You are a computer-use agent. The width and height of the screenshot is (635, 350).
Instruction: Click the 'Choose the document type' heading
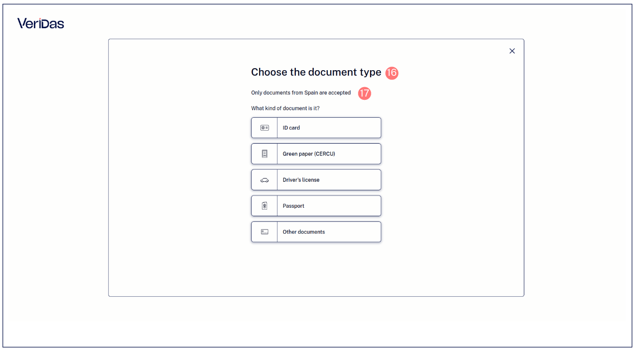coord(316,72)
